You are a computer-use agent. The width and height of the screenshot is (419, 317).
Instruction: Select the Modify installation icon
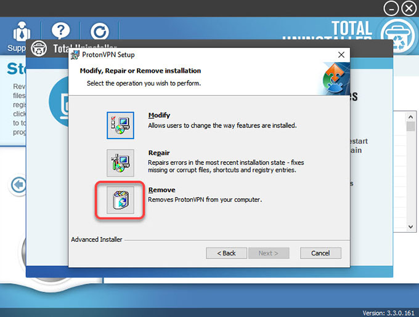coord(120,126)
